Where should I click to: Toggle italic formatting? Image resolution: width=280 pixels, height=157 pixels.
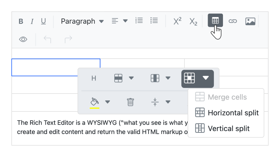tap(32, 21)
